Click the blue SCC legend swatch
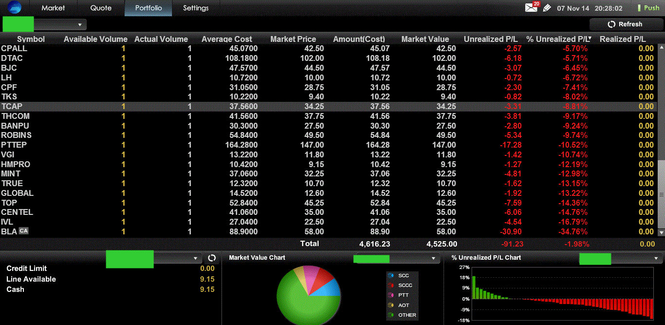665x325 pixels. (x=391, y=276)
